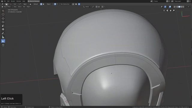Click the Back to Previous button
The image size is (192, 108).
click(34, 1)
